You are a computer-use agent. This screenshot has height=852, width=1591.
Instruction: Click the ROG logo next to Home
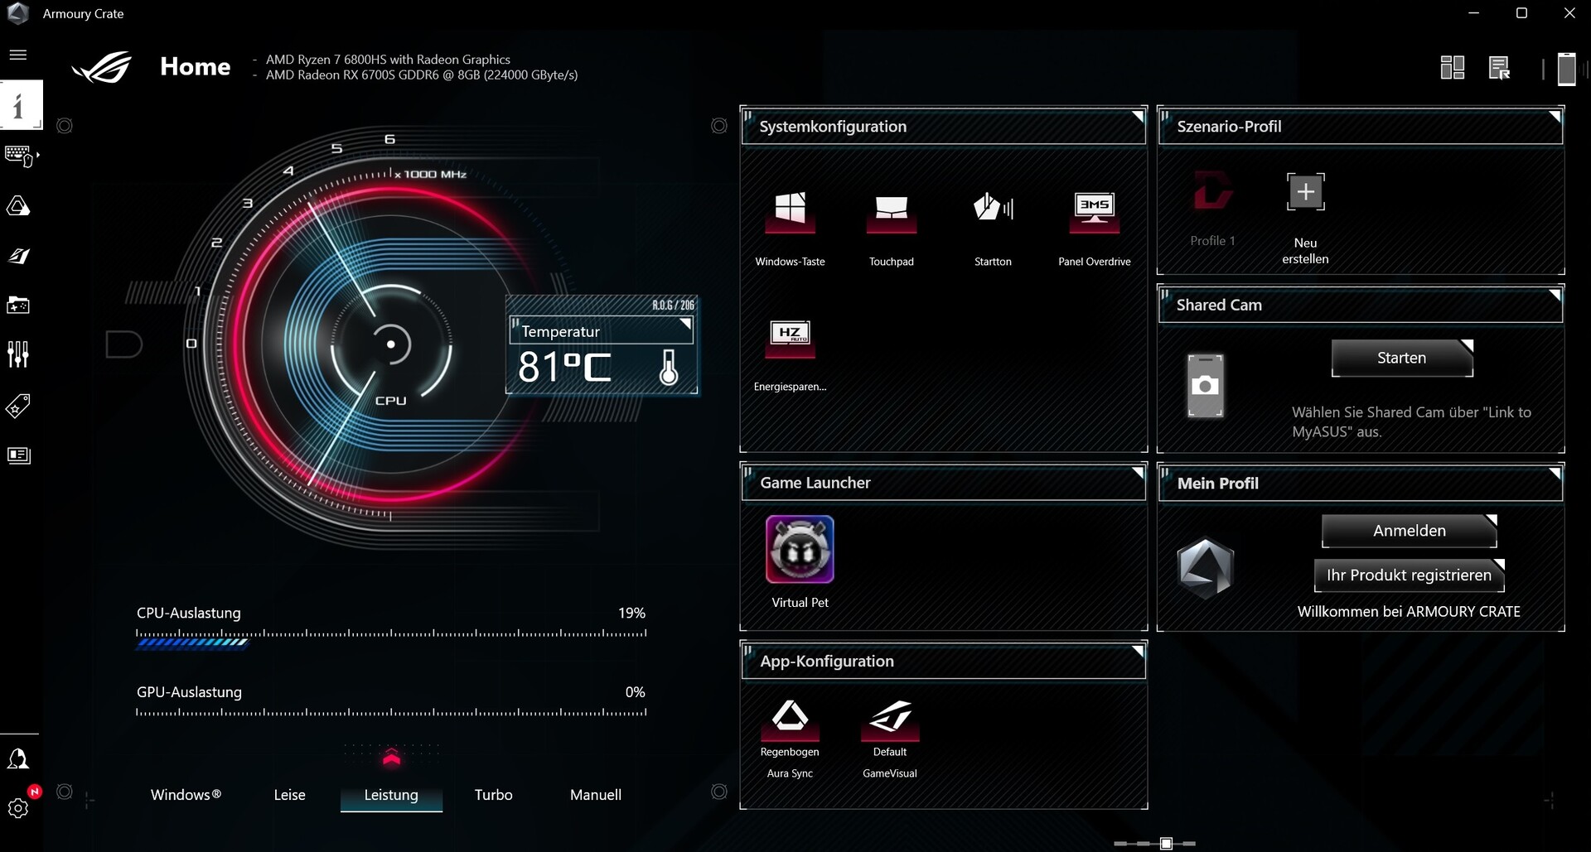tap(102, 67)
